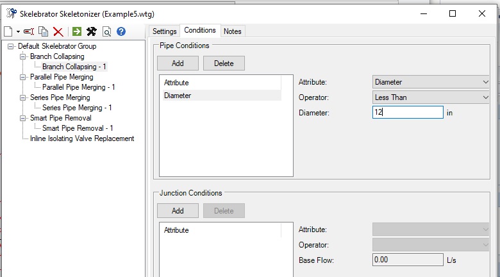Screen dimensions: 500x277
Task: Click the Attribute column header in pipe list
Action: tap(222, 83)
